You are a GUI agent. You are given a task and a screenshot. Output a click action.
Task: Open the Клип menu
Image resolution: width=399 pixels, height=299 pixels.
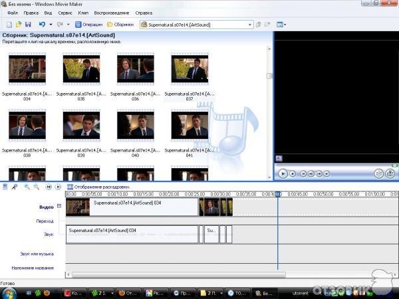coord(83,13)
